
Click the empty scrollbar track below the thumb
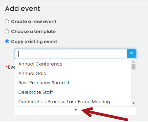click(133, 86)
